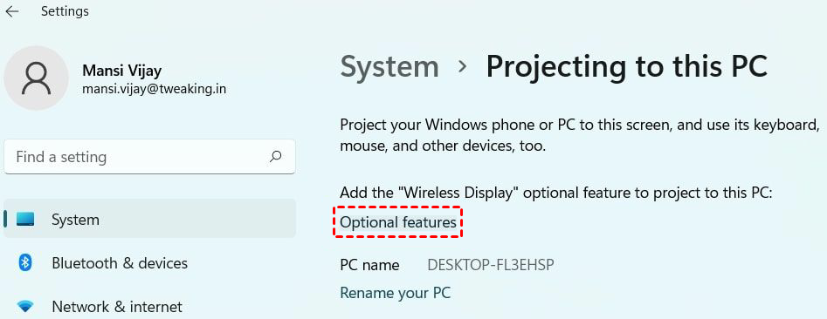Focus the Find a setting field

pyautogui.click(x=150, y=157)
